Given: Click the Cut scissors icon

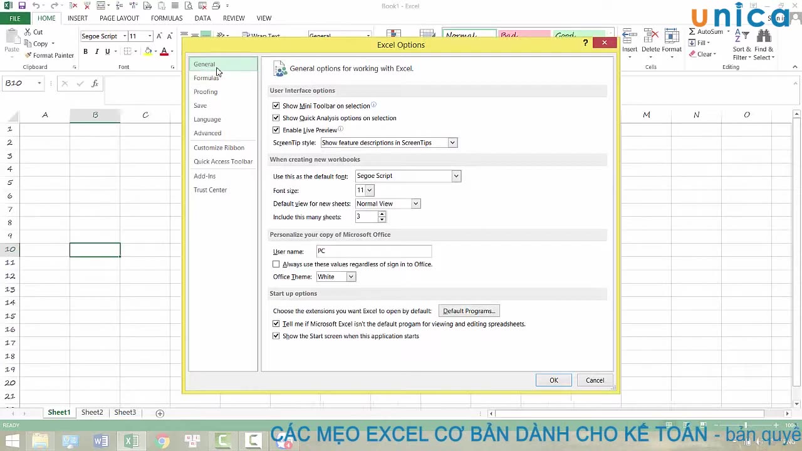Looking at the screenshot, I should point(28,32).
